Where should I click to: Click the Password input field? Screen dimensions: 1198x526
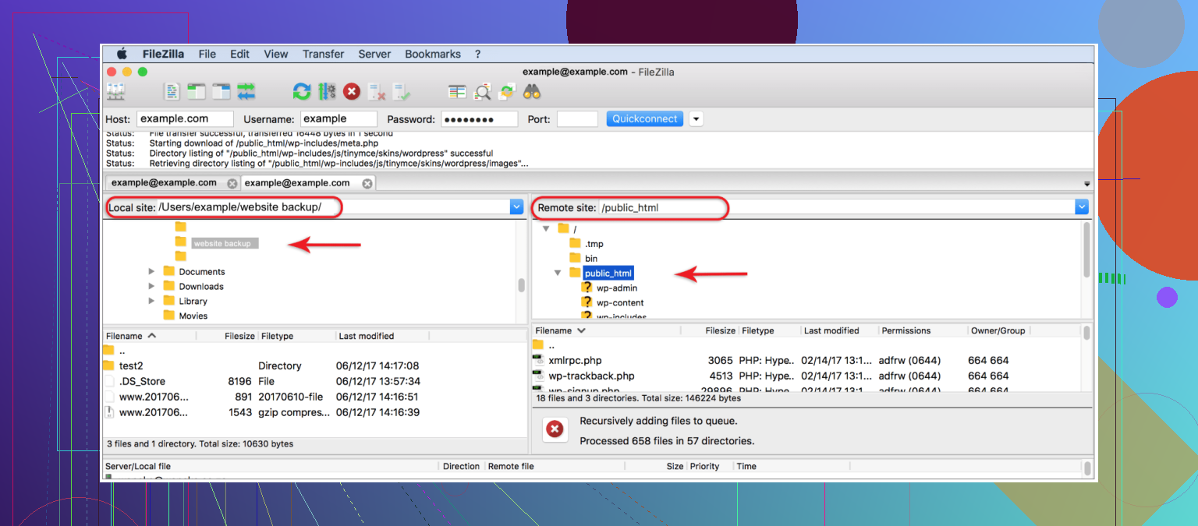coord(480,119)
